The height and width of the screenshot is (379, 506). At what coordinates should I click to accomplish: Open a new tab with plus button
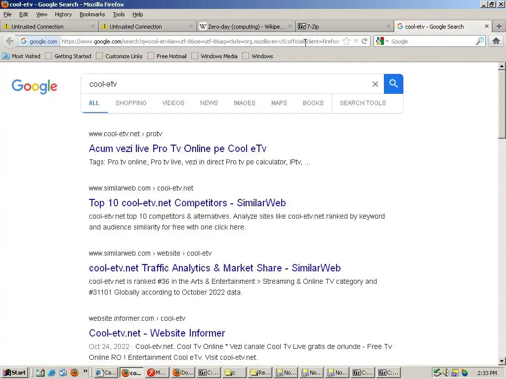pos(499,27)
